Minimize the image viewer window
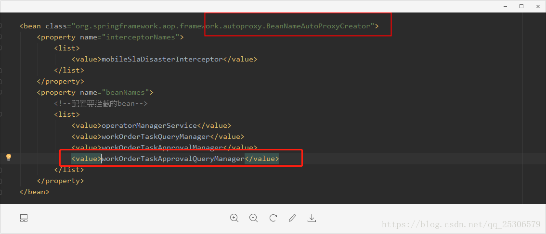 pos(505,6)
